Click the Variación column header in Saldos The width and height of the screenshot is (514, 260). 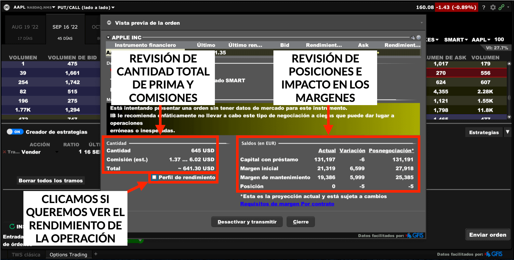coord(352,151)
